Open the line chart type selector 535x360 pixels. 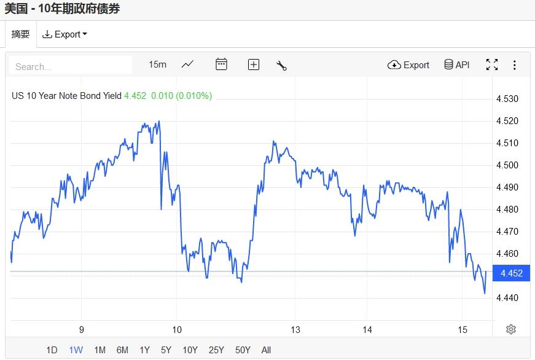[187, 65]
